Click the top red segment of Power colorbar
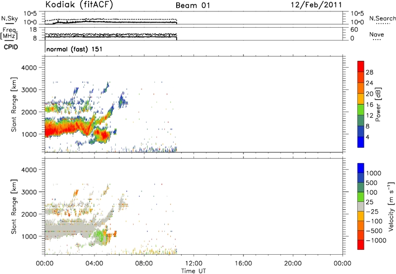Image resolution: width=396 pixels, height=274 pixels. pyautogui.click(x=361, y=66)
